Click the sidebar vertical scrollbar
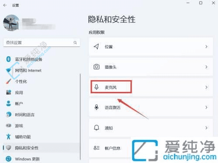Image resolution: width=218 pixels, height=163 pixels. click(80, 117)
